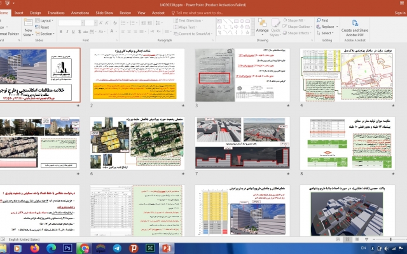Viewport: 407px width, 254px height.
Task: Toggle Slide Sorter view in the status bar
Action: click(x=347, y=239)
